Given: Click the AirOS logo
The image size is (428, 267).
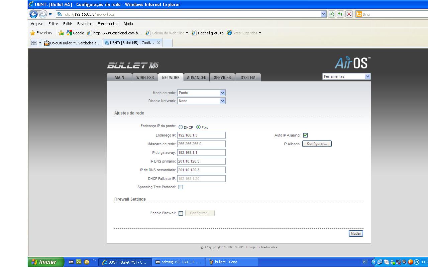Looking at the screenshot, I should tap(352, 62).
